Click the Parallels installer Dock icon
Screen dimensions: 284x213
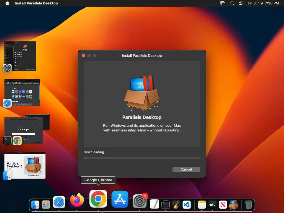234,205
